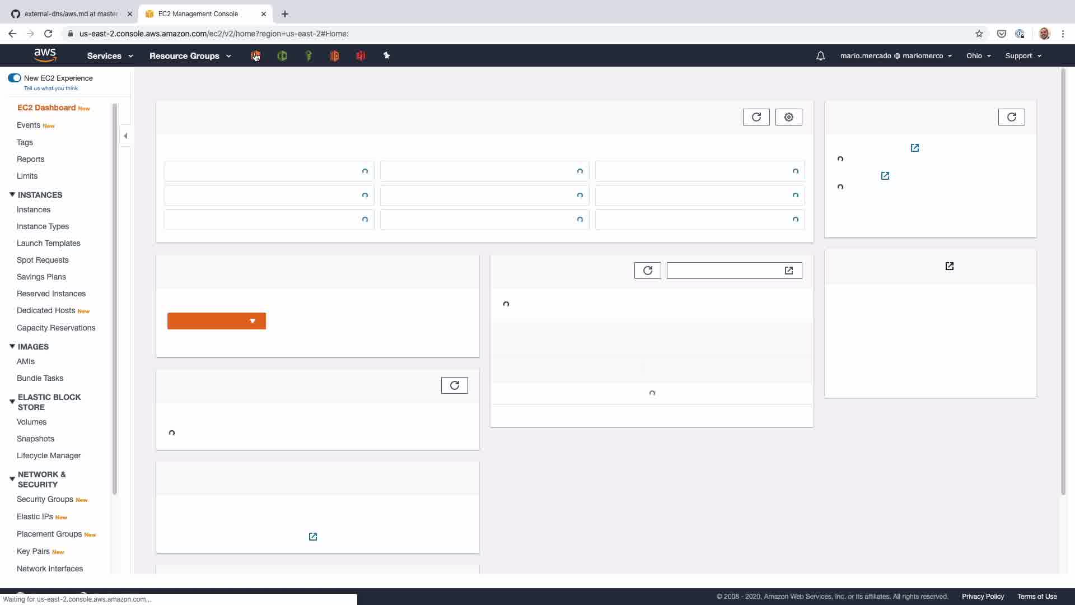Click Tell us what you think link
1075x605 pixels.
(51, 89)
